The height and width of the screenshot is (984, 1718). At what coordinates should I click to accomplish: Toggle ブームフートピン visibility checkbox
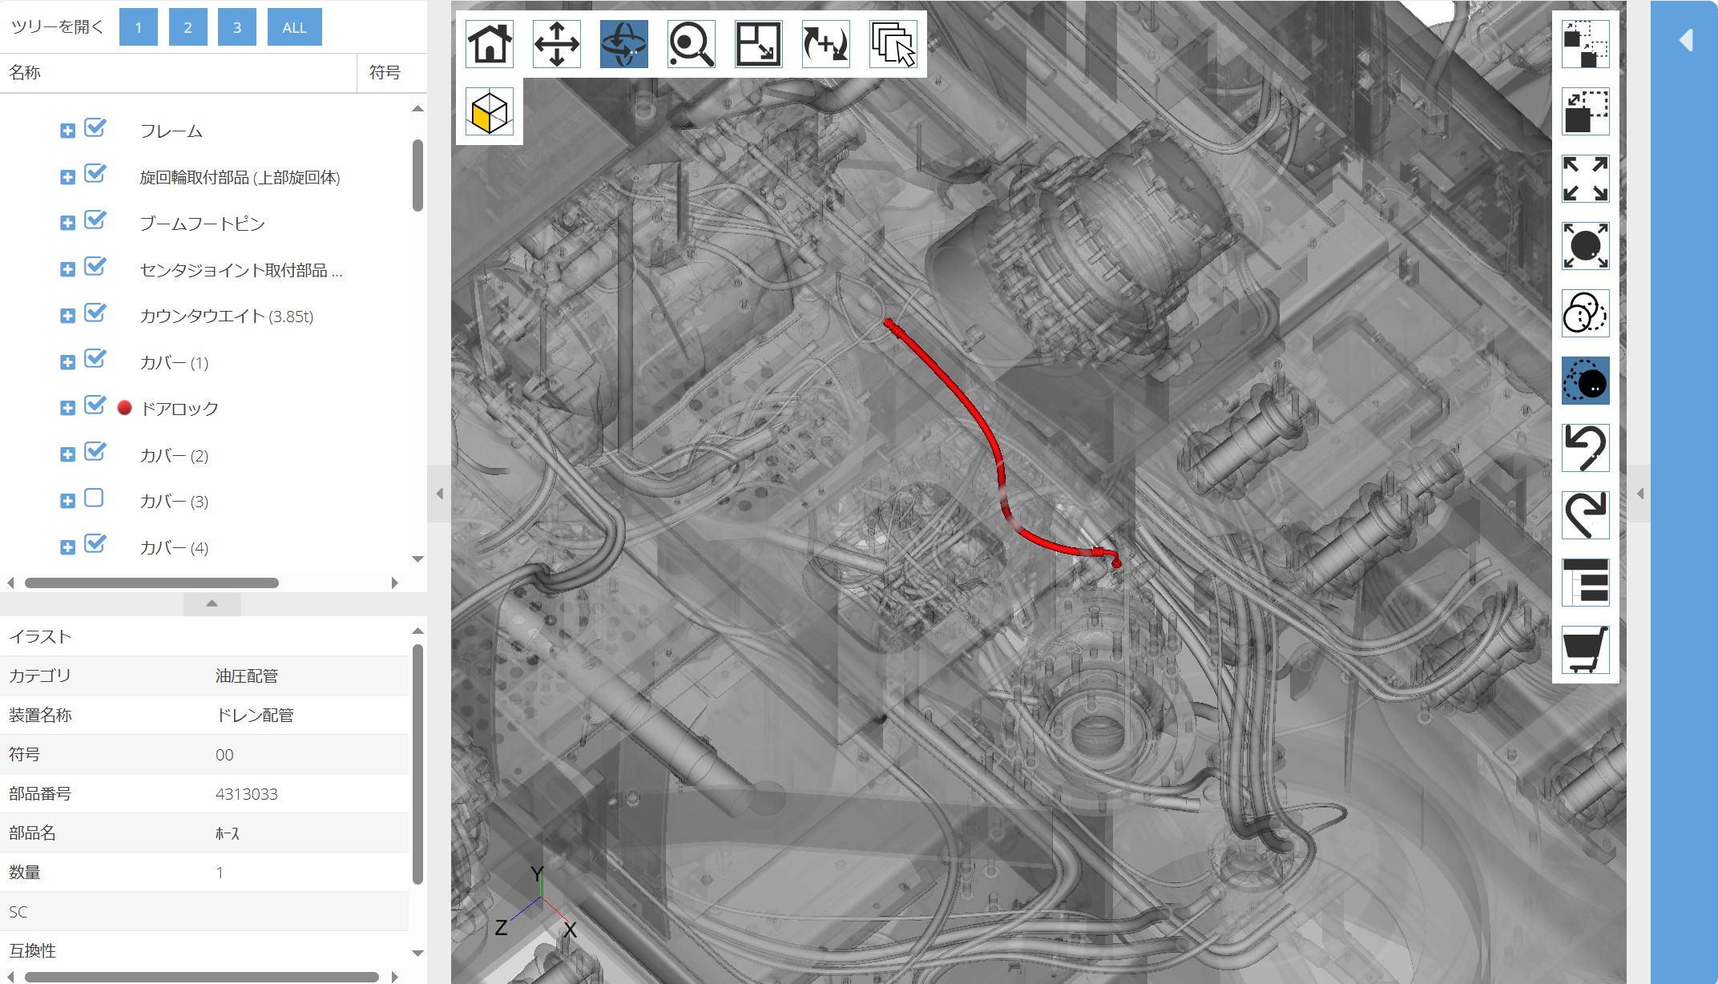coord(95,220)
